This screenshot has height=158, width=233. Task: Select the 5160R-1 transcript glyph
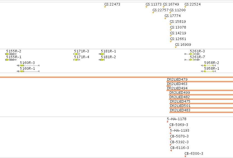[28, 71]
